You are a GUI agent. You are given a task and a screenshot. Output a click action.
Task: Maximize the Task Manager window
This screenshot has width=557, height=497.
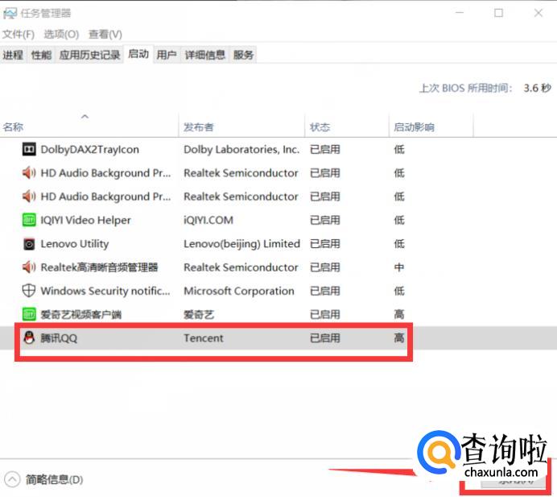pos(499,13)
